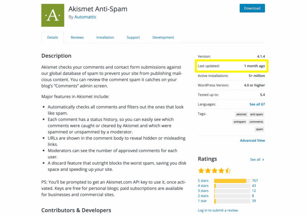This screenshot has width=306, height=216.
Task: Open the Advanced View link
Action: [x=252, y=141]
